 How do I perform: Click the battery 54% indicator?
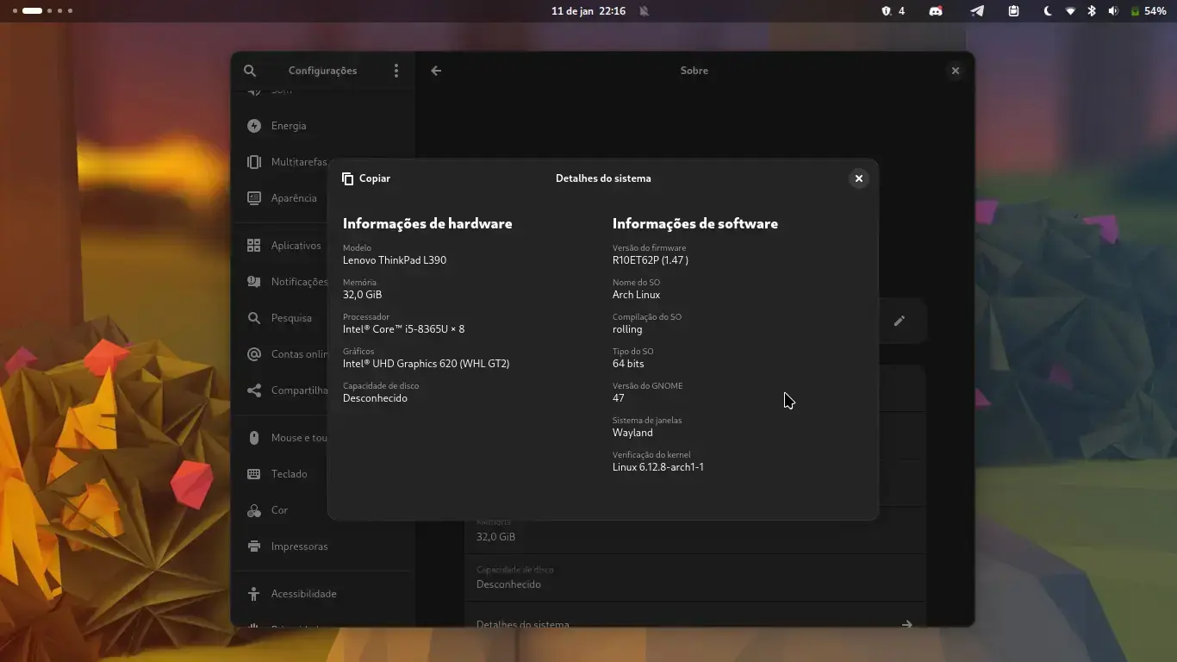coord(1149,11)
